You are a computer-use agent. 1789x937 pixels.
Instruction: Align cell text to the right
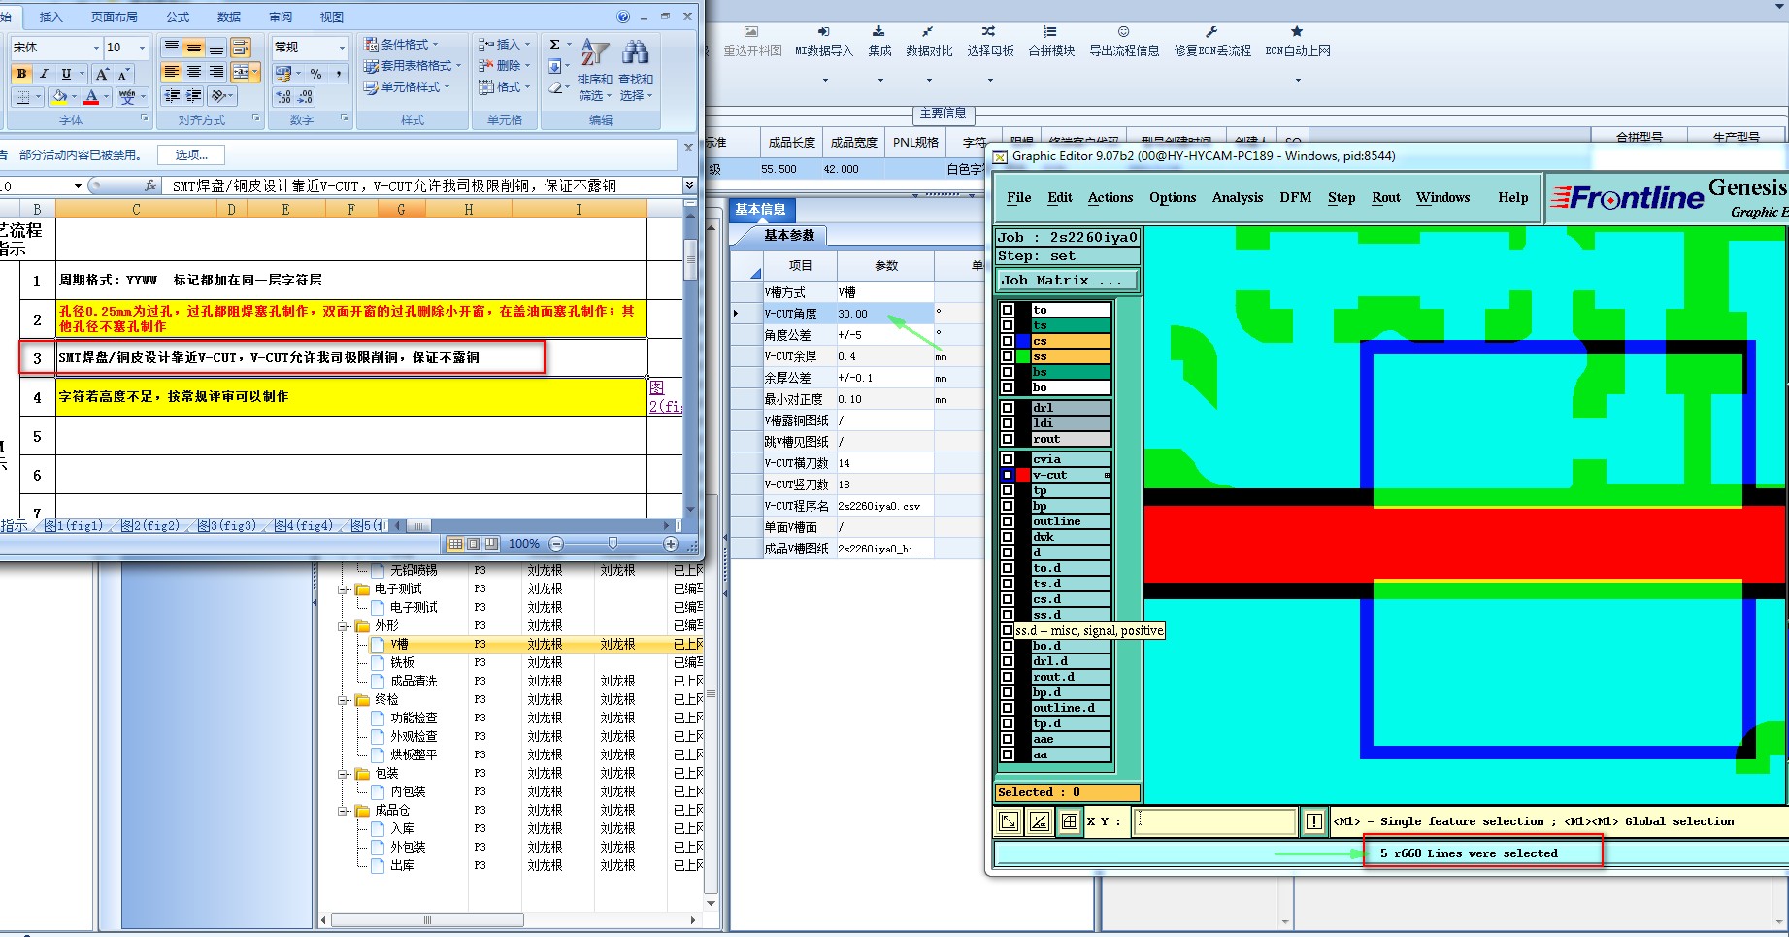216,72
